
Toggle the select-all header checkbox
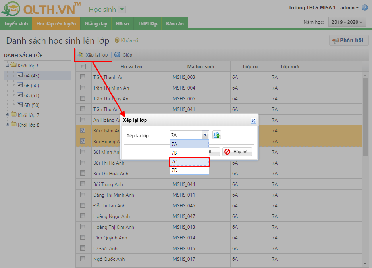83,66
